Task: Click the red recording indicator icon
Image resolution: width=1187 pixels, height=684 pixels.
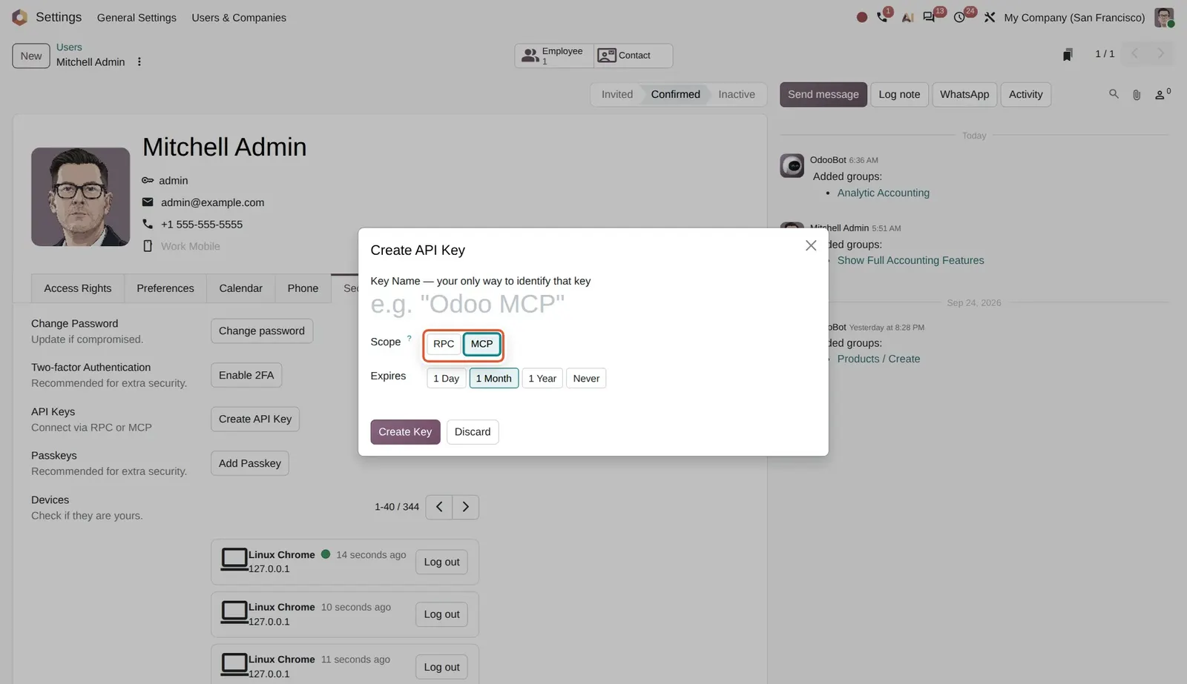Action: pos(861,17)
